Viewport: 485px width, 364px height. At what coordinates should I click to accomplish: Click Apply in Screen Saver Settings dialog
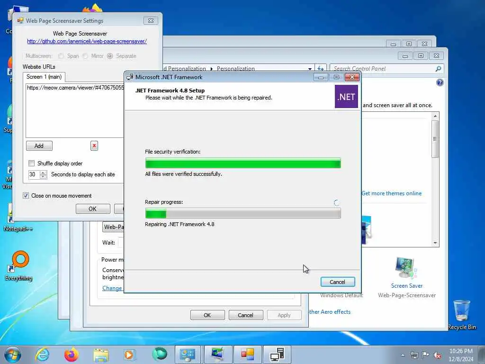[x=284, y=315]
